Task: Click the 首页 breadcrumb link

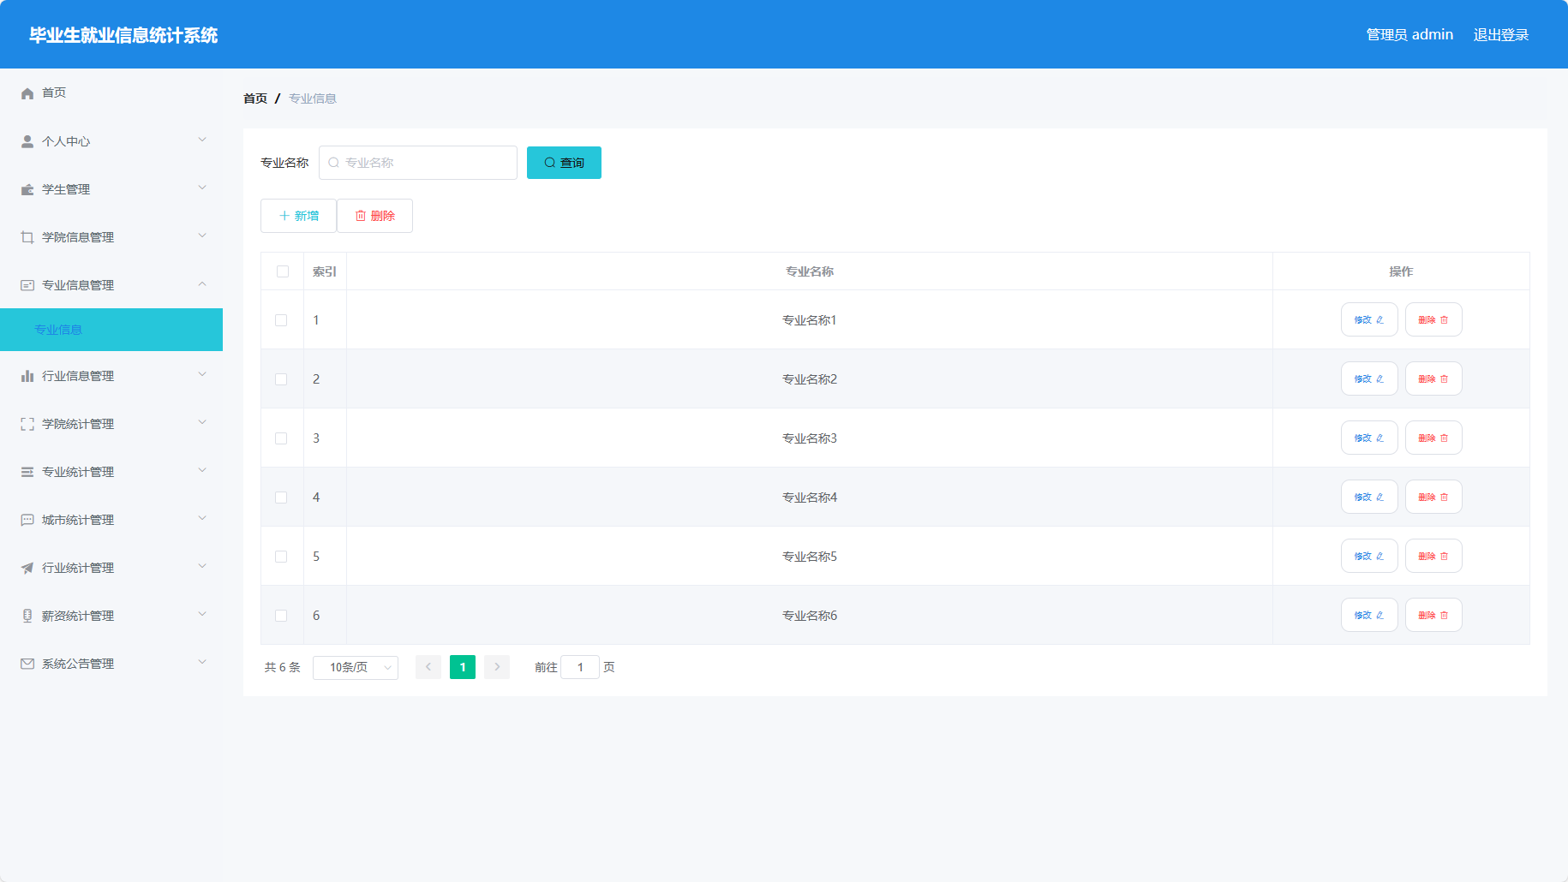Action: [x=255, y=98]
